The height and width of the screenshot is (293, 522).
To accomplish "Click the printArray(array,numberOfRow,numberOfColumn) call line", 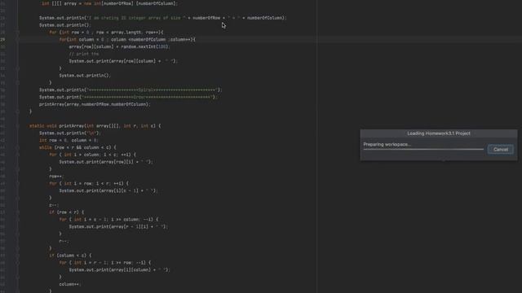I will coord(95,104).
